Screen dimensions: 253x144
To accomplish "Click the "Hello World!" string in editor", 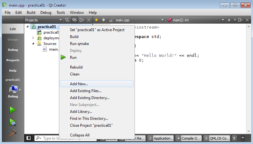I will point(159,56).
